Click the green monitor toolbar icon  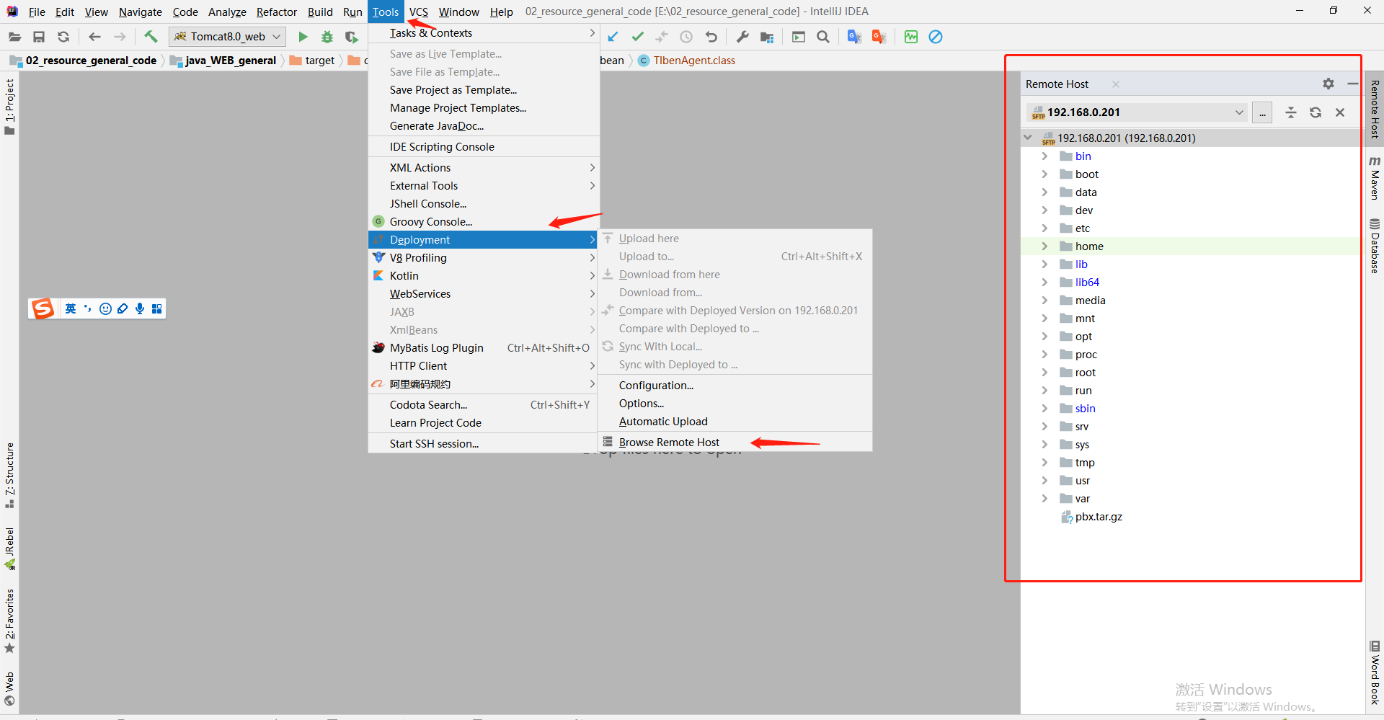tap(911, 37)
